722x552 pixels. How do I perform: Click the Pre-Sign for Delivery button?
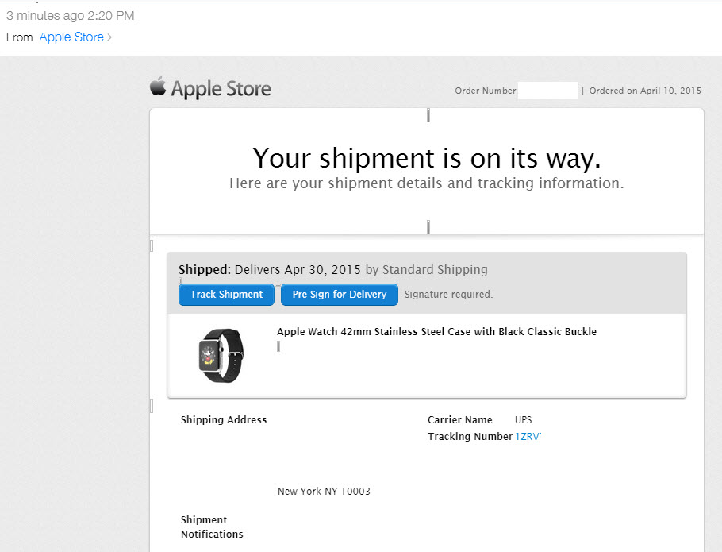pos(340,295)
